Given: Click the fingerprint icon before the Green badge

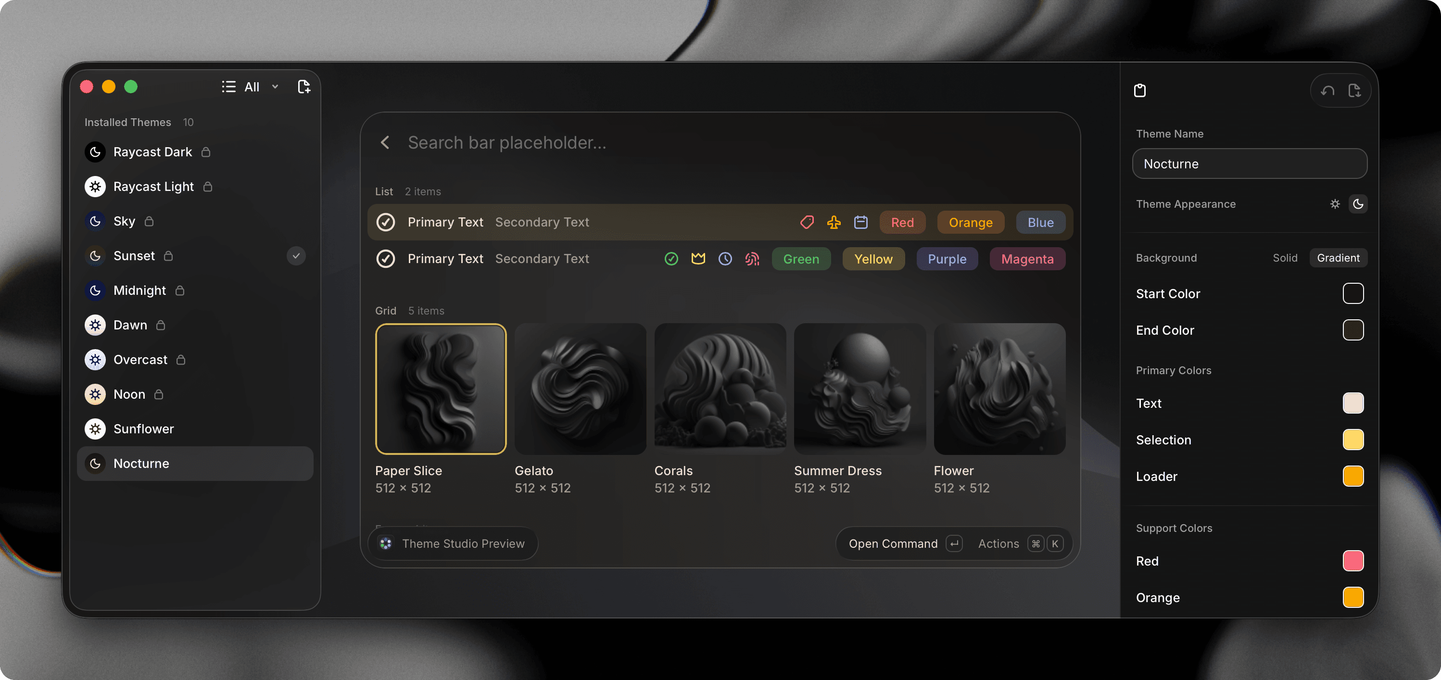Looking at the screenshot, I should coord(752,259).
